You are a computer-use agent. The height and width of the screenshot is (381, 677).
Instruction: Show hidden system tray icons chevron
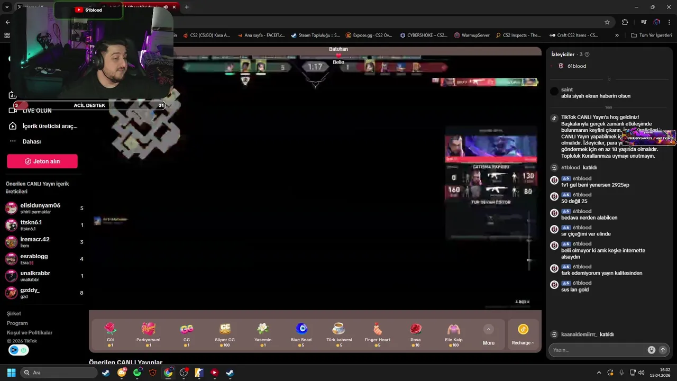599,373
